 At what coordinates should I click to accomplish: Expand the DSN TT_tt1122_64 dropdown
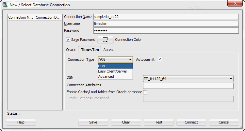point(188,79)
